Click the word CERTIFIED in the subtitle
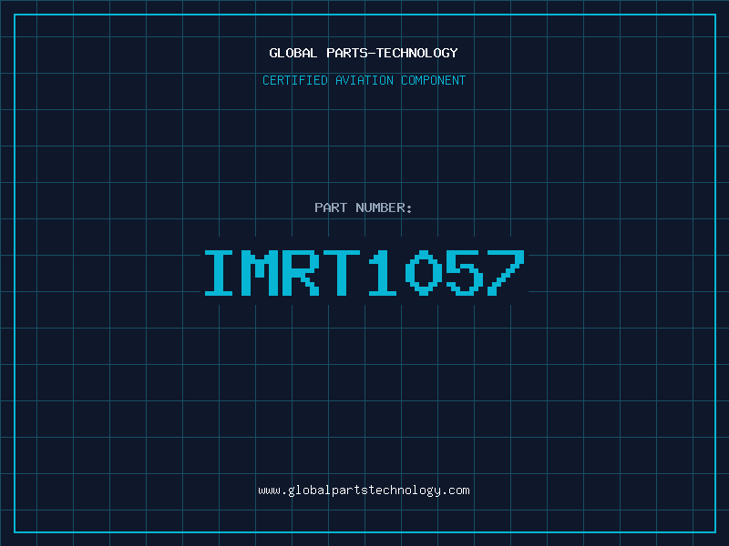The image size is (729, 546). click(295, 80)
